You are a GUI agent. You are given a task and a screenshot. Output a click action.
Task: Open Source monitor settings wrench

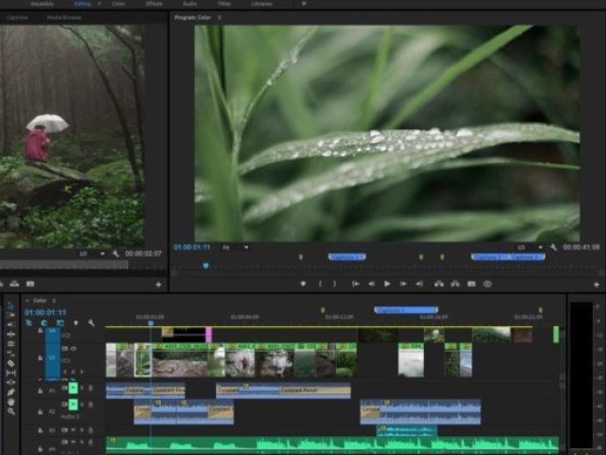pos(116,254)
